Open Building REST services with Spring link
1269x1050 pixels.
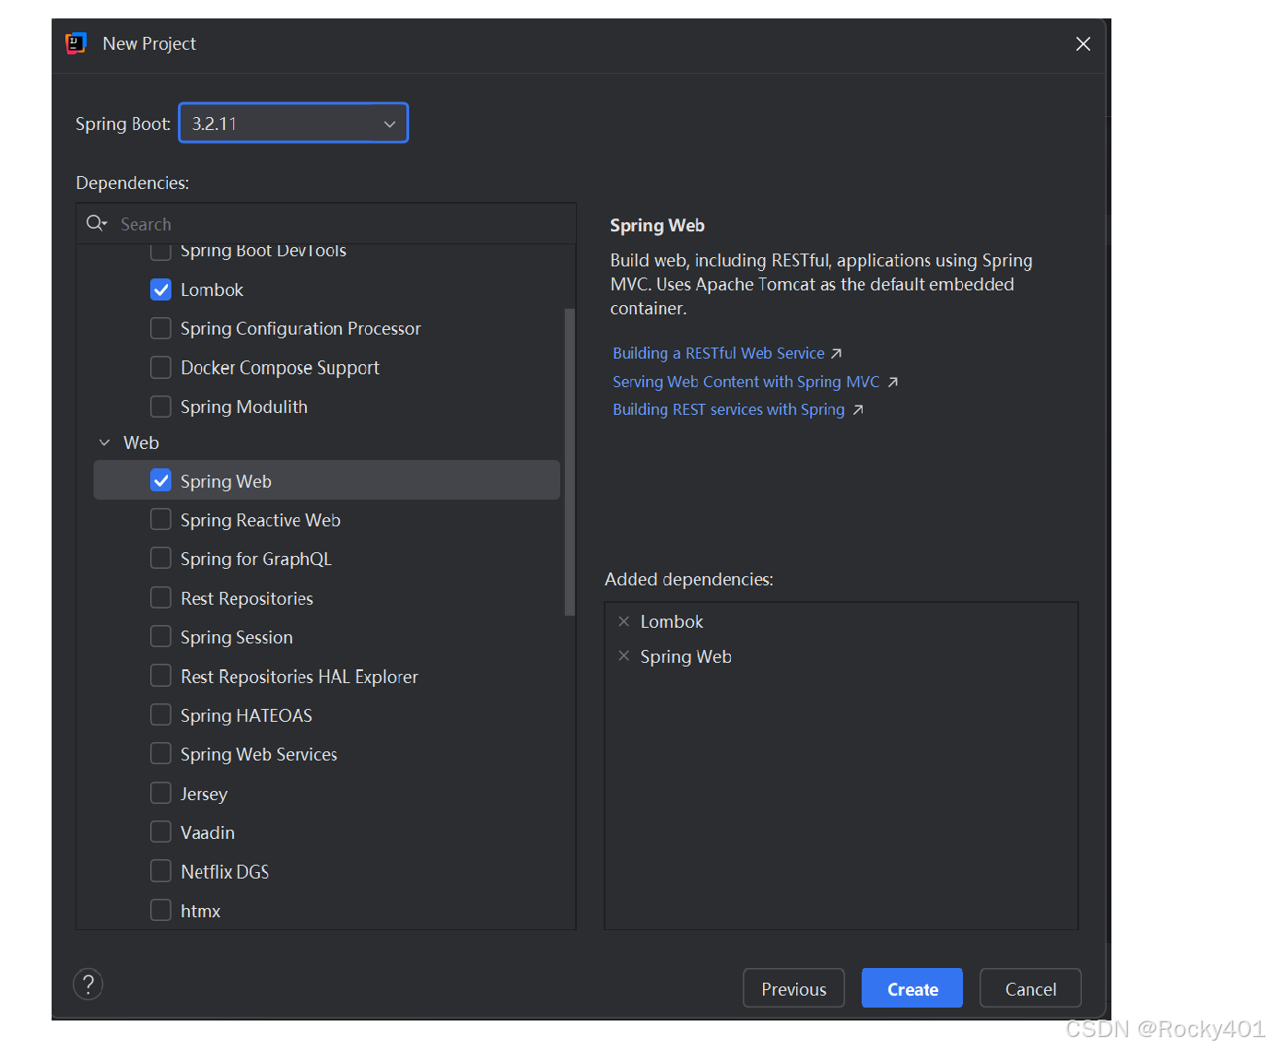click(728, 409)
